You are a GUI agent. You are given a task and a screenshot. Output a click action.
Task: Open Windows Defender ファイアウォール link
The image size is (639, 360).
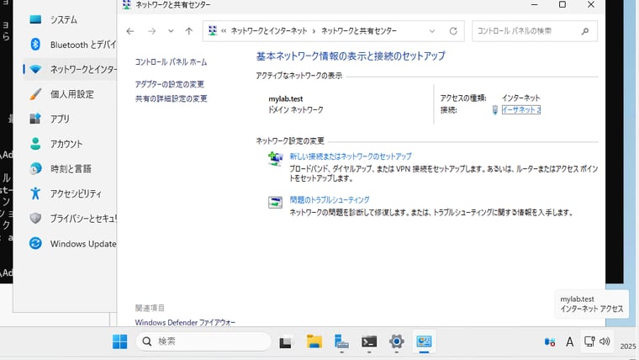[185, 322]
